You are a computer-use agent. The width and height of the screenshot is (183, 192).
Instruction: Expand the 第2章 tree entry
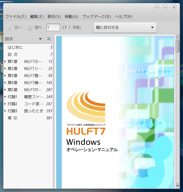[5, 69]
